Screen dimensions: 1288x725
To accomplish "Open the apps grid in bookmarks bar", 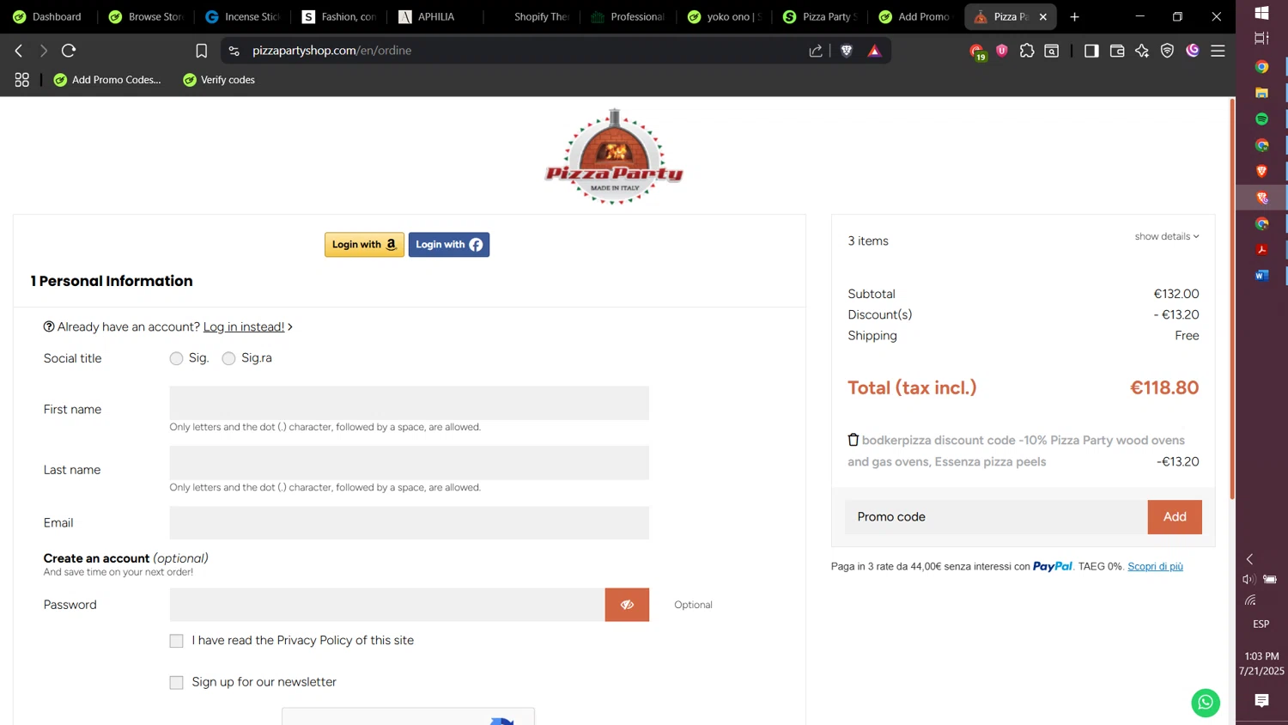I will [x=22, y=80].
